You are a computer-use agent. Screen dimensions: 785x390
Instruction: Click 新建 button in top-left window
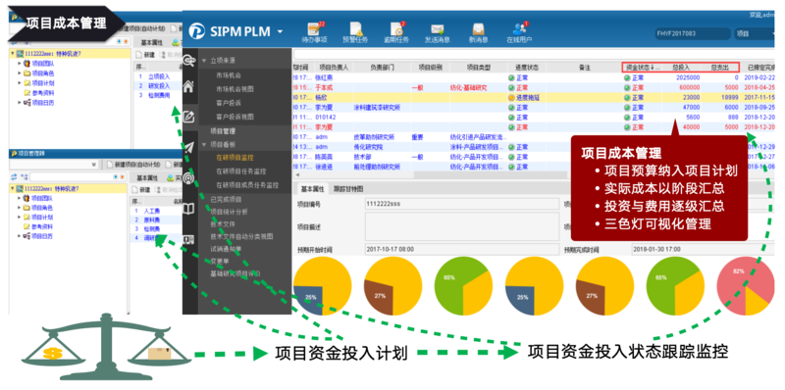145,55
